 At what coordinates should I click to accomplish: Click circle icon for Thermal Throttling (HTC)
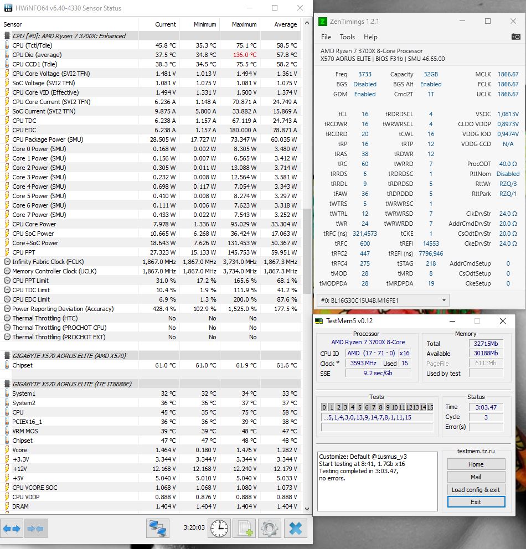point(7,318)
